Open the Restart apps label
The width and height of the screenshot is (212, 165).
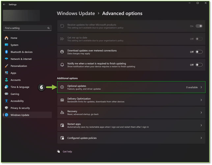click(74, 124)
